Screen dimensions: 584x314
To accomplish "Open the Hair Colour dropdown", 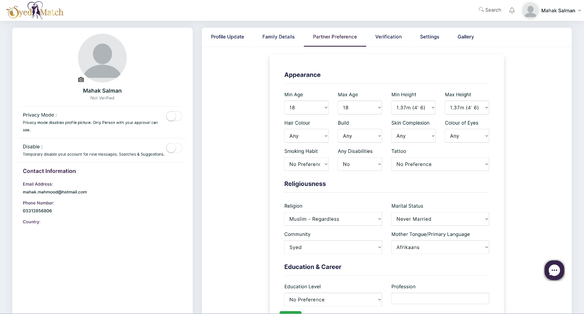I will (x=307, y=136).
